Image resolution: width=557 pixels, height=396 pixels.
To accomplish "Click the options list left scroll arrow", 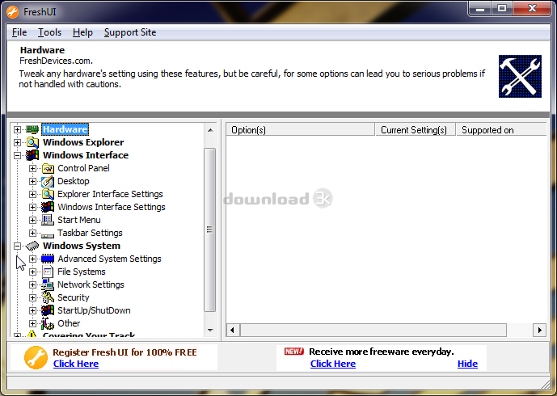I will pyautogui.click(x=232, y=331).
